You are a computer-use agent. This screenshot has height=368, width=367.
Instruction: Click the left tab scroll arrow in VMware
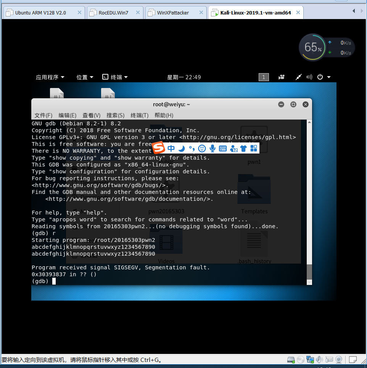tap(354, 11)
